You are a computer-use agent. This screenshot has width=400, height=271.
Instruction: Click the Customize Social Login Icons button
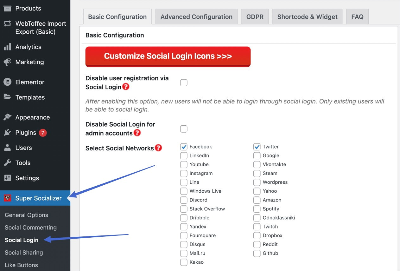168,56
